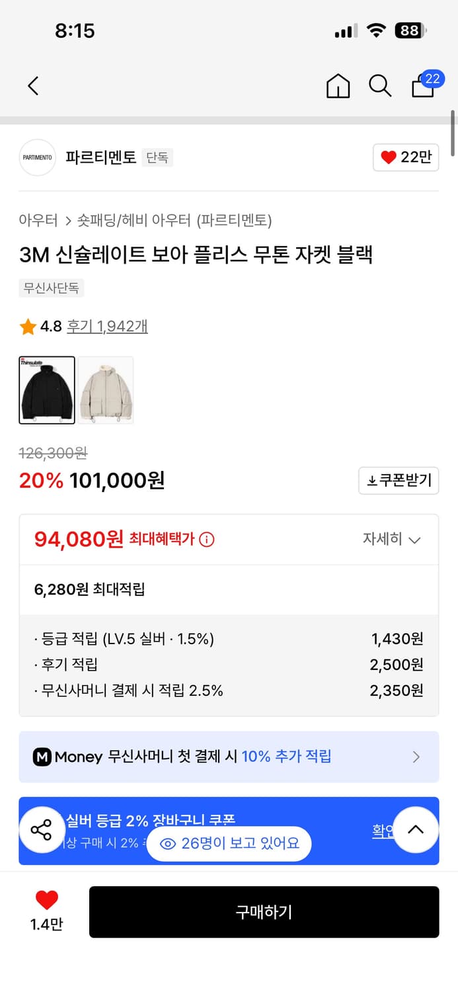Tap the back arrow at top left
The image size is (458, 992).
(33, 86)
